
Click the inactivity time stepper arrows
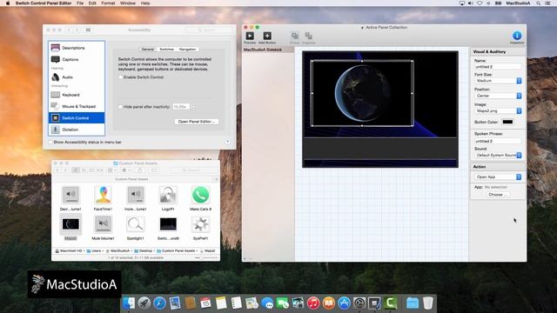[x=192, y=106]
